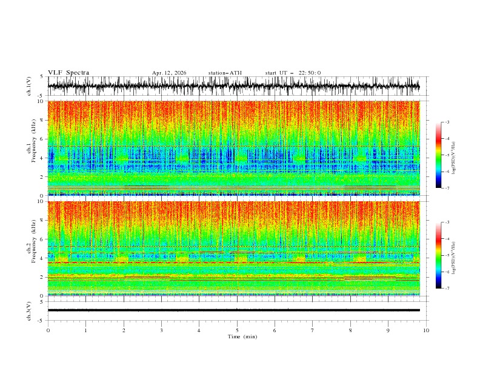Click the time axis tick label '2'
Viewport: 480px width, 371px height.
coord(124,330)
